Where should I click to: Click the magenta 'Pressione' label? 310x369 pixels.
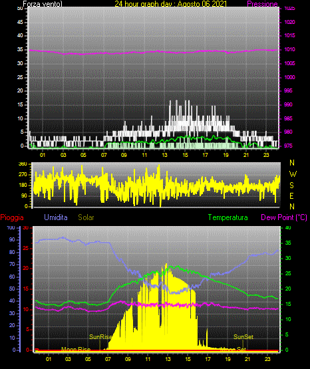click(x=262, y=4)
